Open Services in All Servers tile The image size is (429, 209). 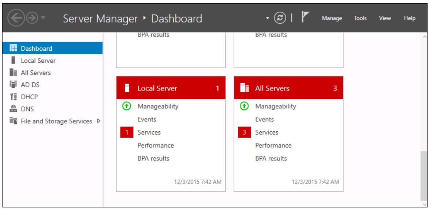pyautogui.click(x=267, y=132)
